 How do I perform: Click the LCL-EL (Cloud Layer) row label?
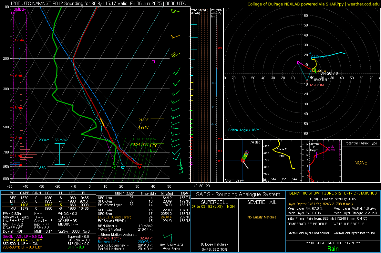tap(114, 217)
